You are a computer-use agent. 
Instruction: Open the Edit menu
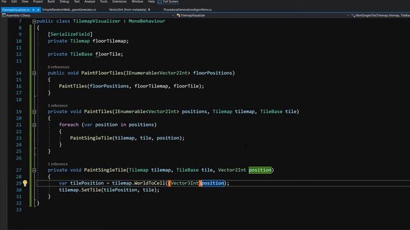point(14,1)
